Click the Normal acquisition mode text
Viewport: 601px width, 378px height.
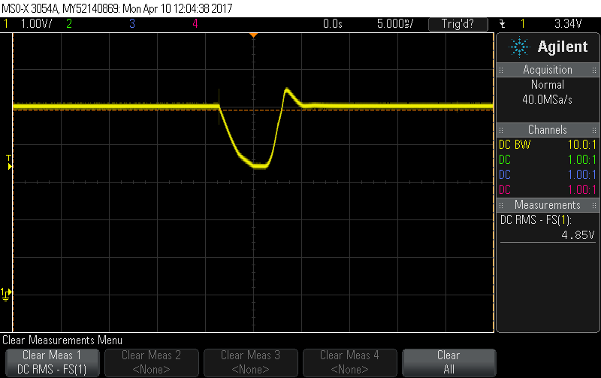(x=548, y=85)
